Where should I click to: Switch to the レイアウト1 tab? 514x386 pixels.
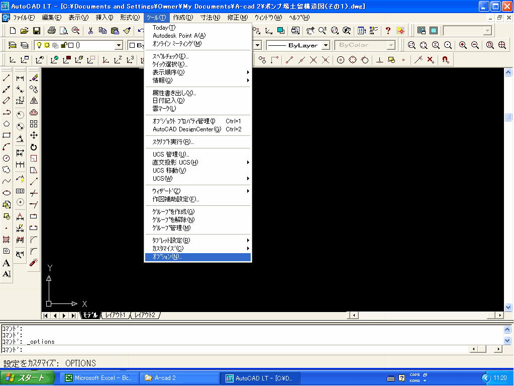tap(116, 315)
